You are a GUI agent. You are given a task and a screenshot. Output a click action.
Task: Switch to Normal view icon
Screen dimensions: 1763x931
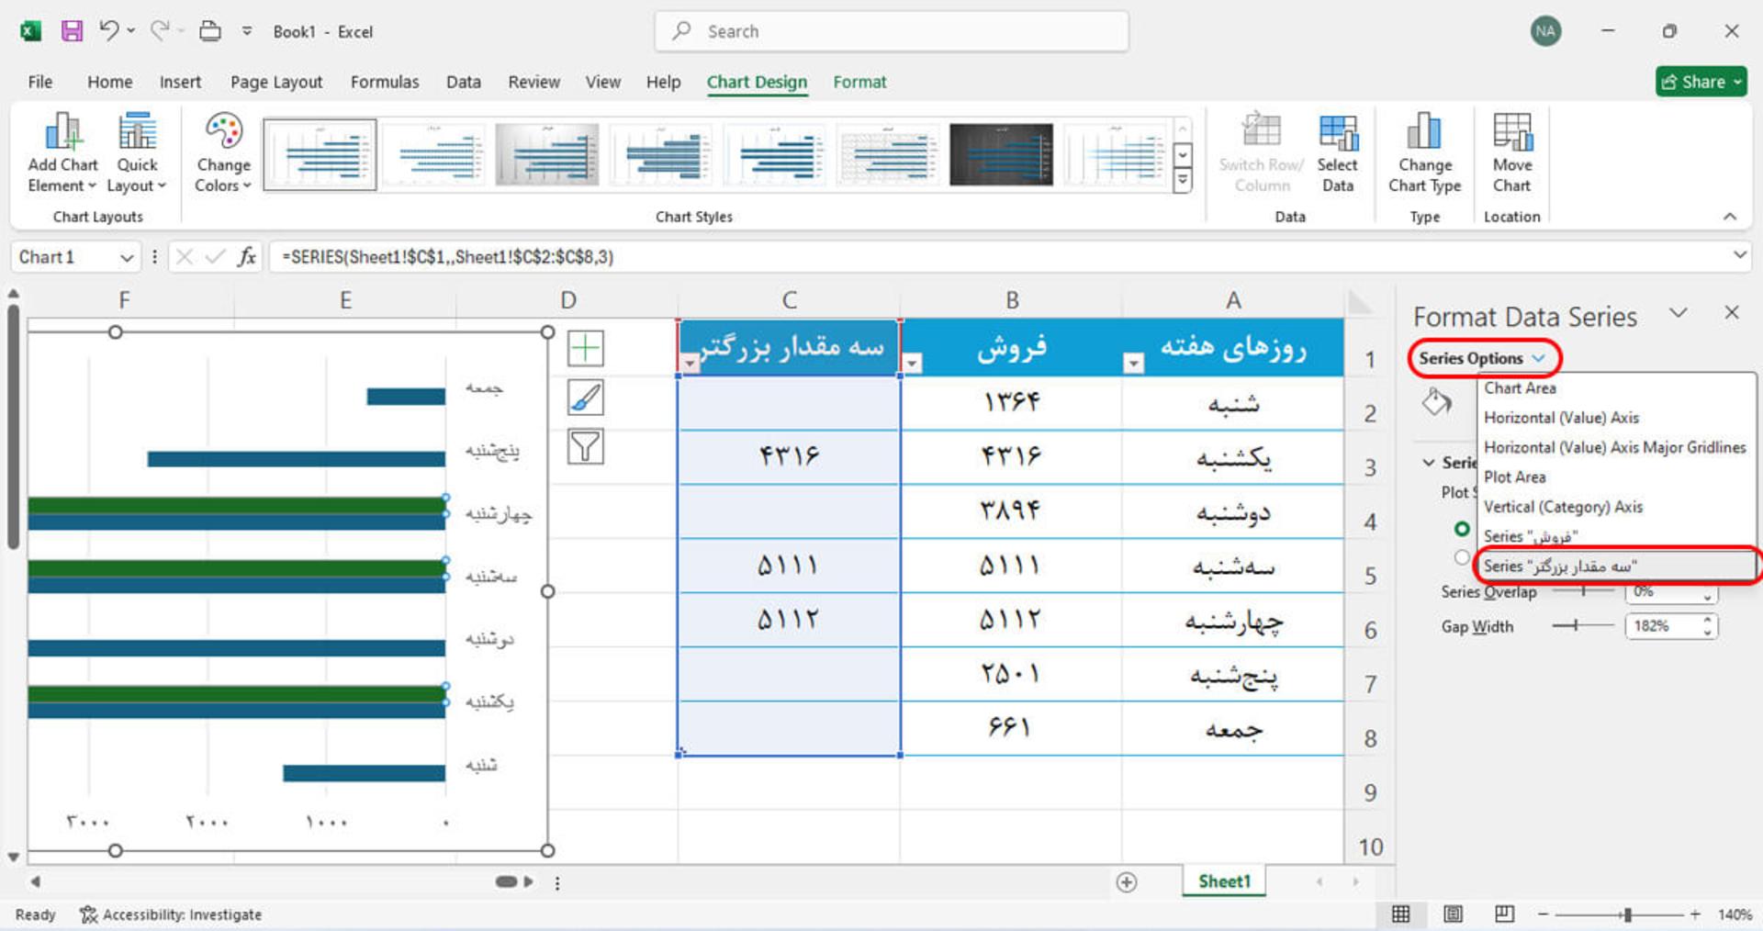(x=1401, y=914)
